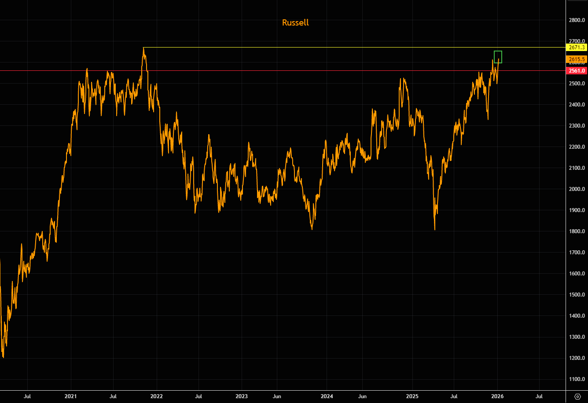Click the 2300.0 price scale value
The height and width of the screenshot is (403, 588).
(x=577, y=126)
